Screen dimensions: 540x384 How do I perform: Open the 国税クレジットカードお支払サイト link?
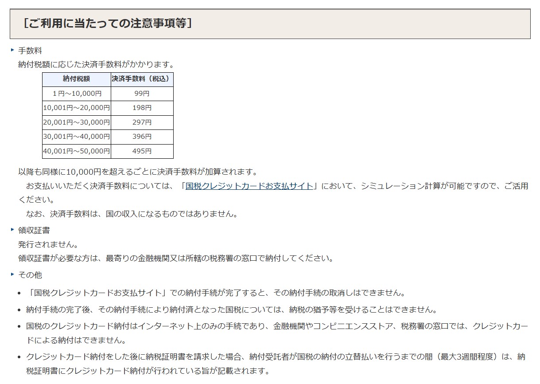point(249,186)
